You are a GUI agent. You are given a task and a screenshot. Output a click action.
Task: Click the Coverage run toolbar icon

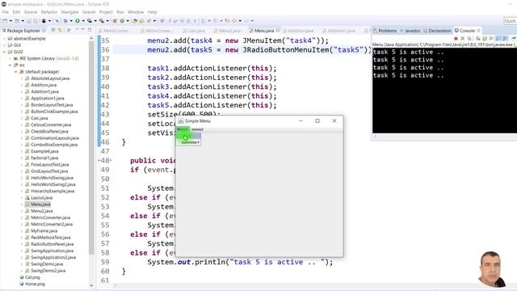pos(90,21)
